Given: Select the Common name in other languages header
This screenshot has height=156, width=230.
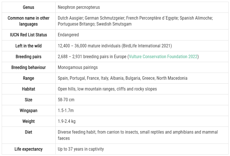Looking at the screenshot, I should [x=28, y=21].
